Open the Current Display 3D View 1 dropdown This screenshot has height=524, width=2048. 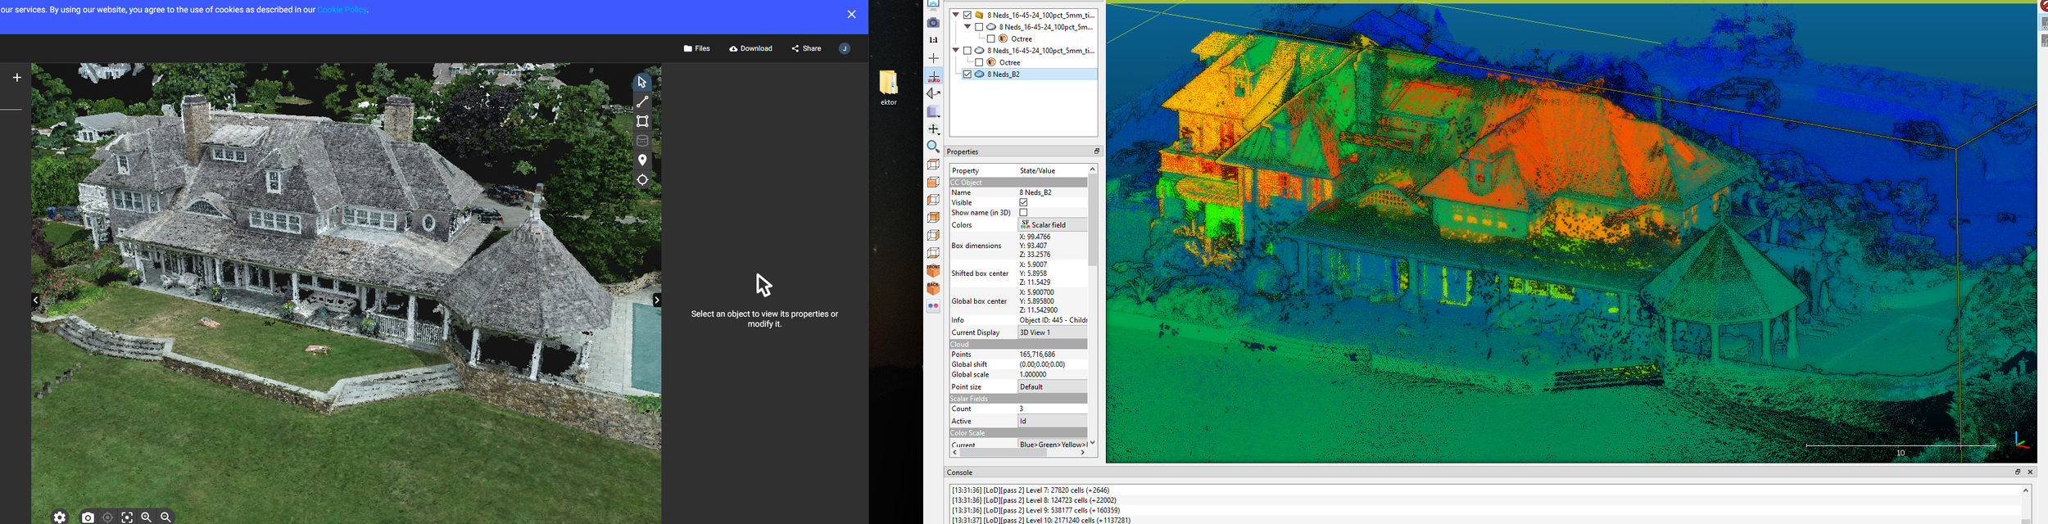coord(1053,333)
